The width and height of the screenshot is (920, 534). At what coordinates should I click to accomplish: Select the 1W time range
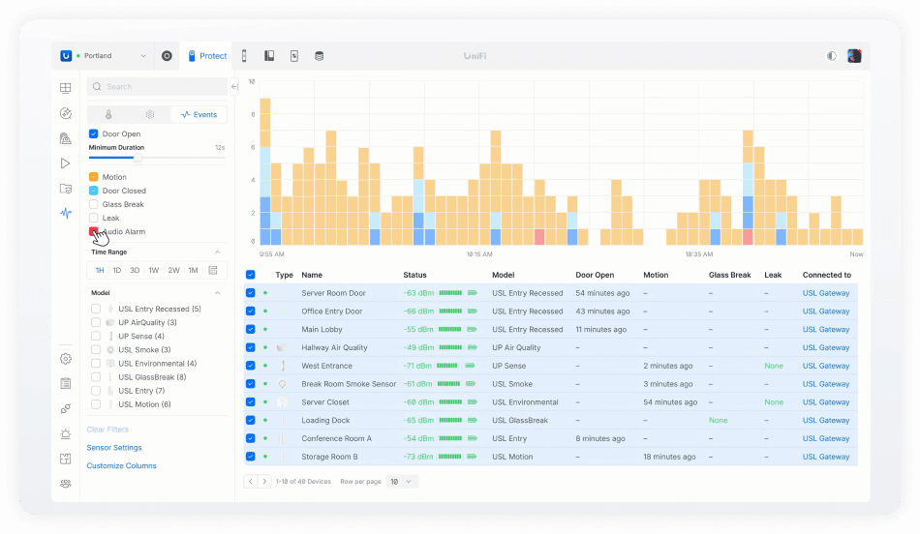tap(154, 270)
